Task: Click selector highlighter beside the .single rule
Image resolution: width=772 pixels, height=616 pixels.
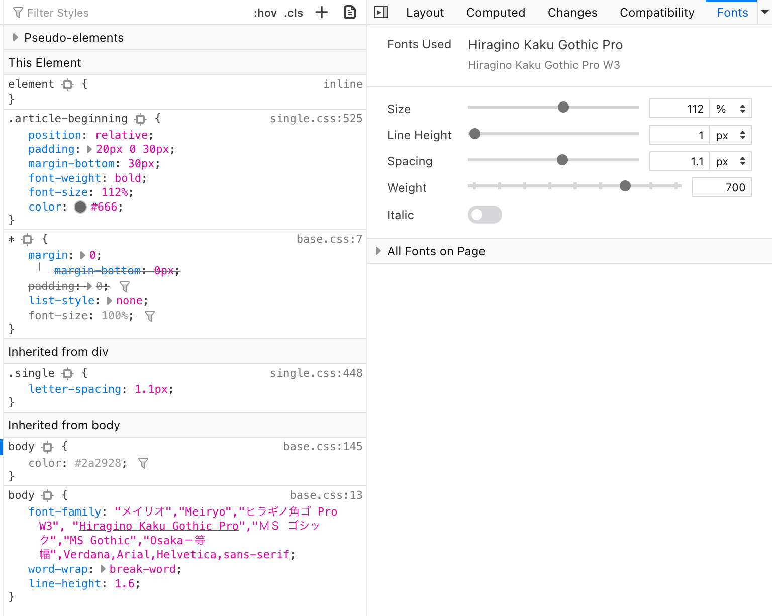Action: pos(67,373)
